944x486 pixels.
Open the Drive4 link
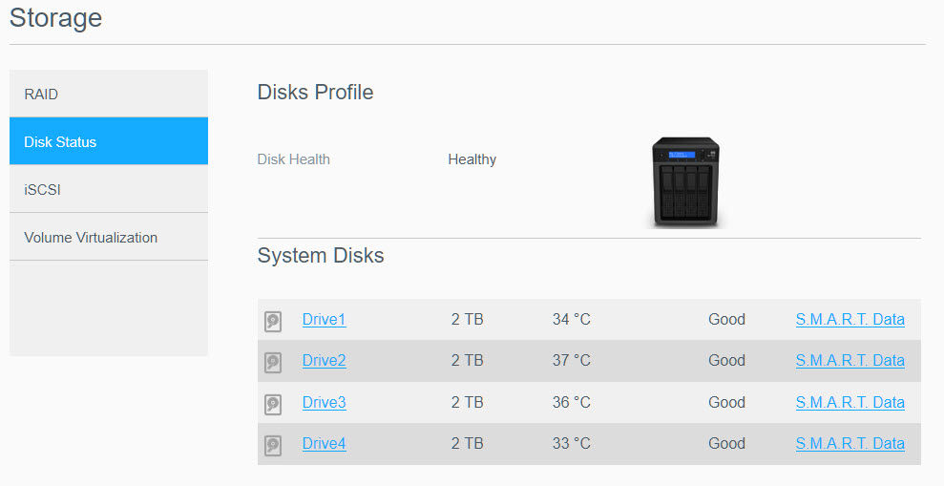(324, 444)
